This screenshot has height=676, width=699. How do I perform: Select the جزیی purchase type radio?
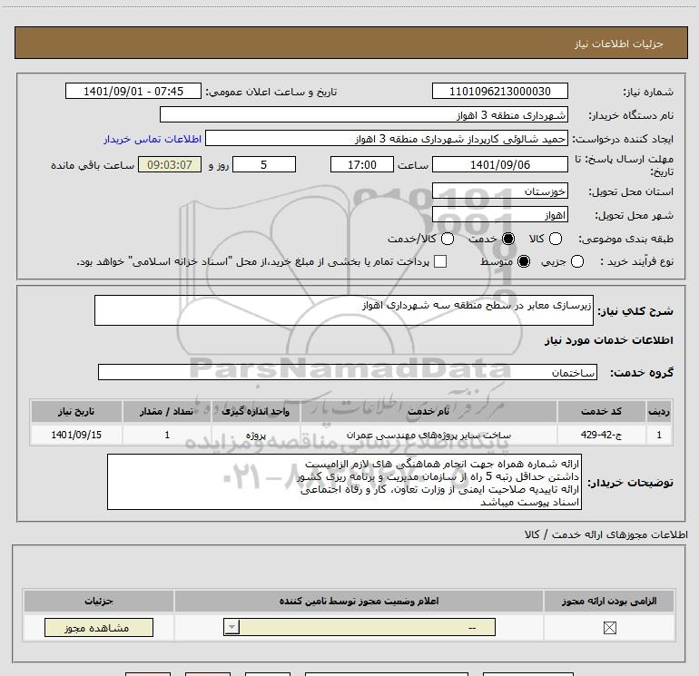pos(576,261)
